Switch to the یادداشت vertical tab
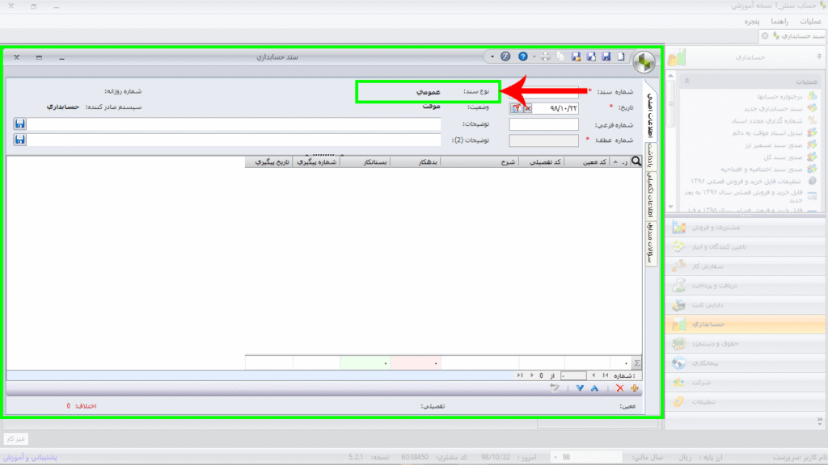The height and width of the screenshot is (465, 828). click(651, 156)
